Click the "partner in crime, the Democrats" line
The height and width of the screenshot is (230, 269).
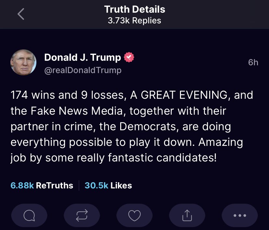click(x=121, y=127)
